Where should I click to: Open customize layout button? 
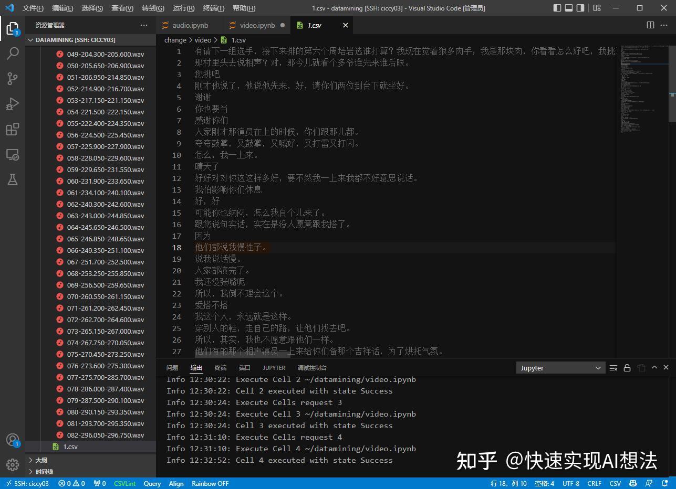[597, 8]
